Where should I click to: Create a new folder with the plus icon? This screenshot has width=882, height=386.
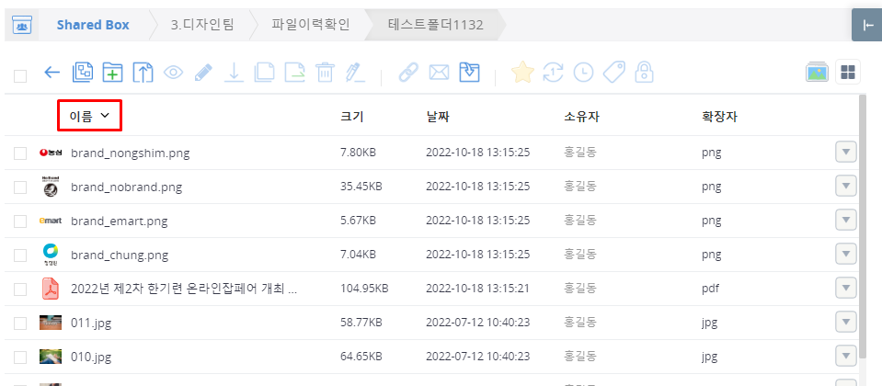[112, 73]
